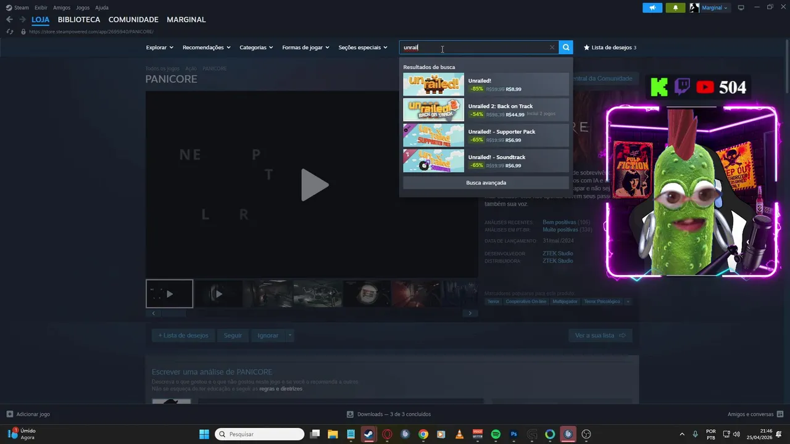The image size is (790, 444).
Task: Go back with the navigation arrow
Action: [x=9, y=20]
